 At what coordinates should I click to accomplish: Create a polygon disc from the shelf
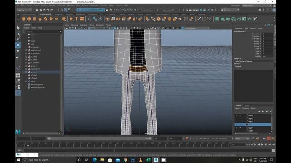pyautogui.click(x=56, y=19)
